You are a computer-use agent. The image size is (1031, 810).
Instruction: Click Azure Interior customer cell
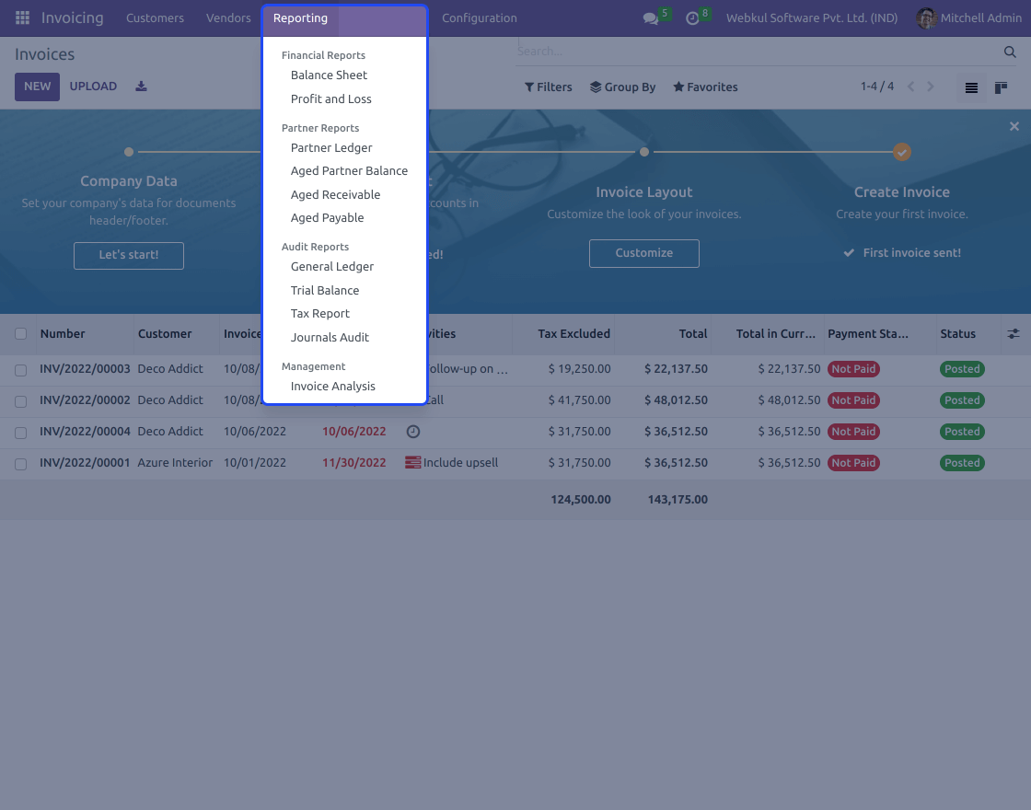pyautogui.click(x=175, y=463)
